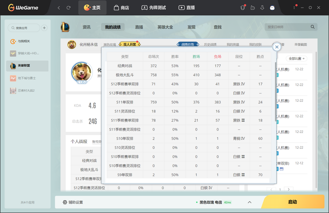The width and height of the screenshot is (329, 213).
Task: Open the 查找 menu tab
Action: coord(218,27)
